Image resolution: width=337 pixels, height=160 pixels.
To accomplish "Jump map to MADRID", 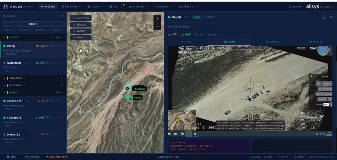I will [81, 31].
